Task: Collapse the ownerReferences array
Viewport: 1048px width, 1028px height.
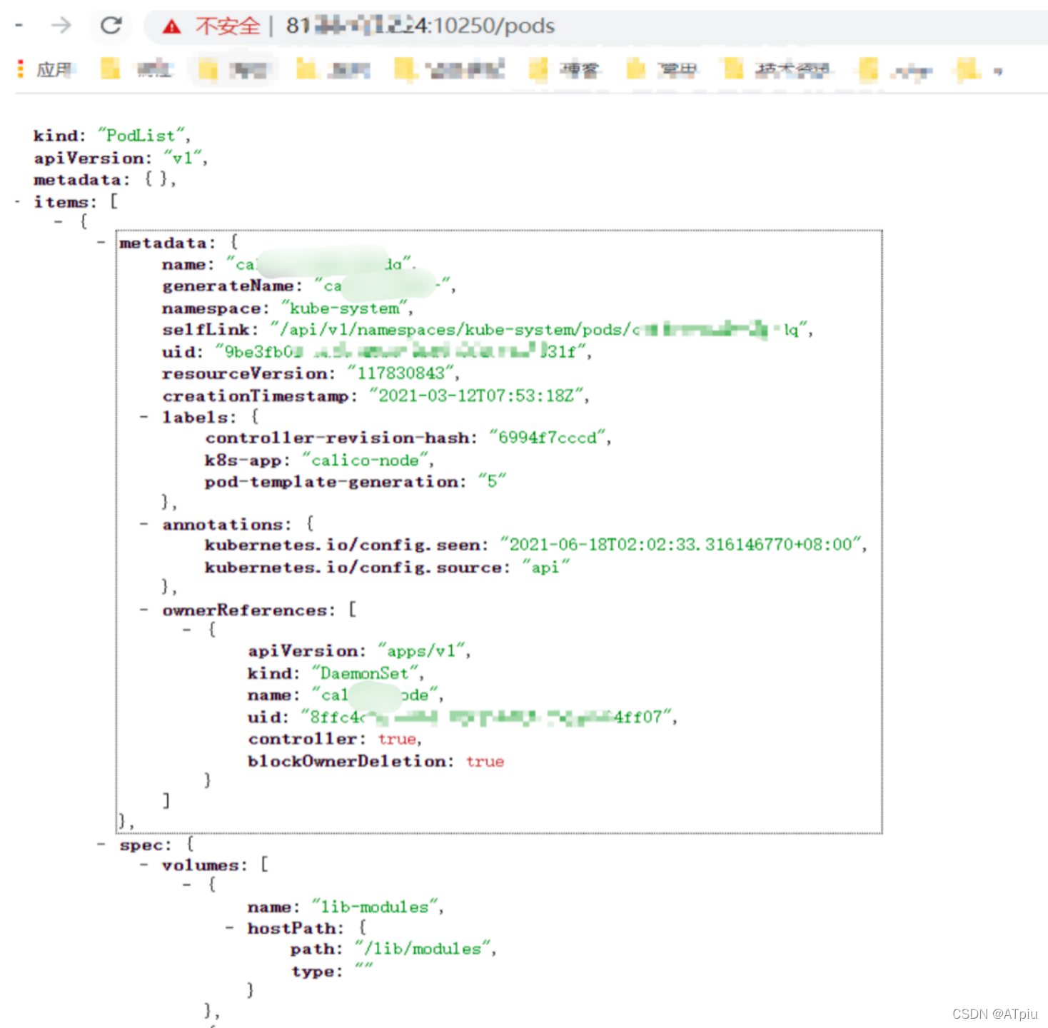Action: tap(144, 610)
